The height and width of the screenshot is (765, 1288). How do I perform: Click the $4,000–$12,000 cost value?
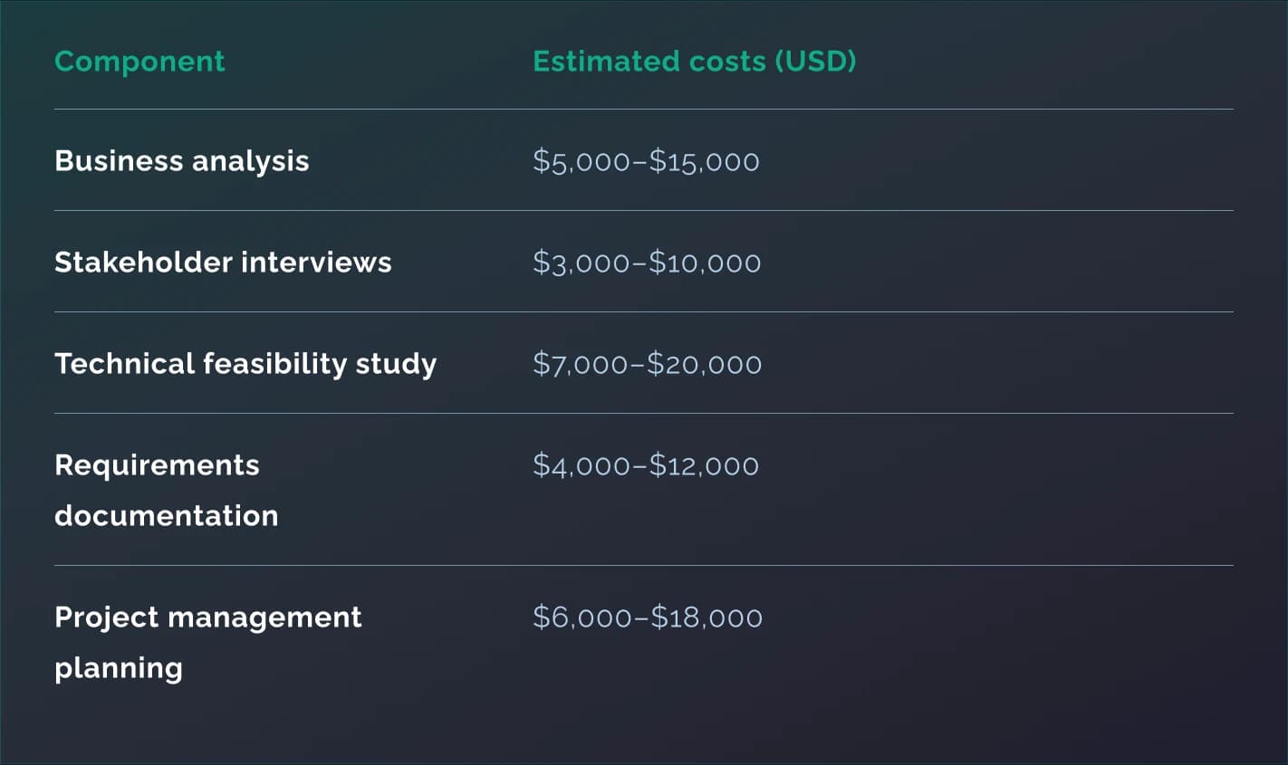click(646, 465)
